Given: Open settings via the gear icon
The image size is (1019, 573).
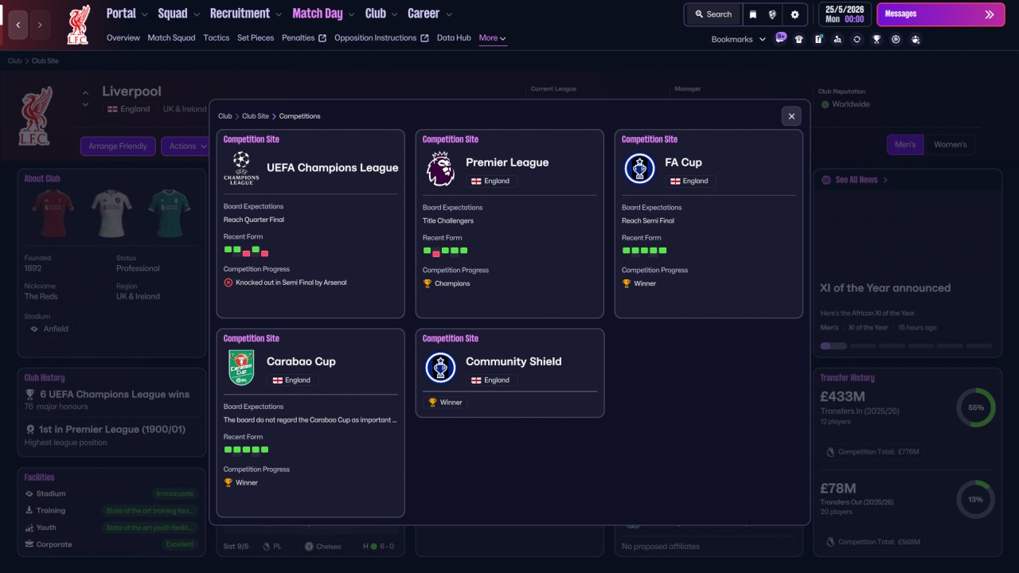Looking at the screenshot, I should coord(795,14).
